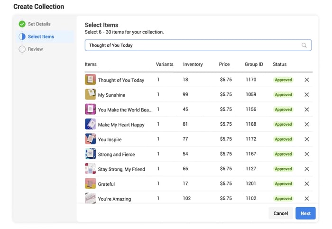Click the Approved status for You're Amazing
This screenshot has width=332, height=229.
pyautogui.click(x=283, y=199)
